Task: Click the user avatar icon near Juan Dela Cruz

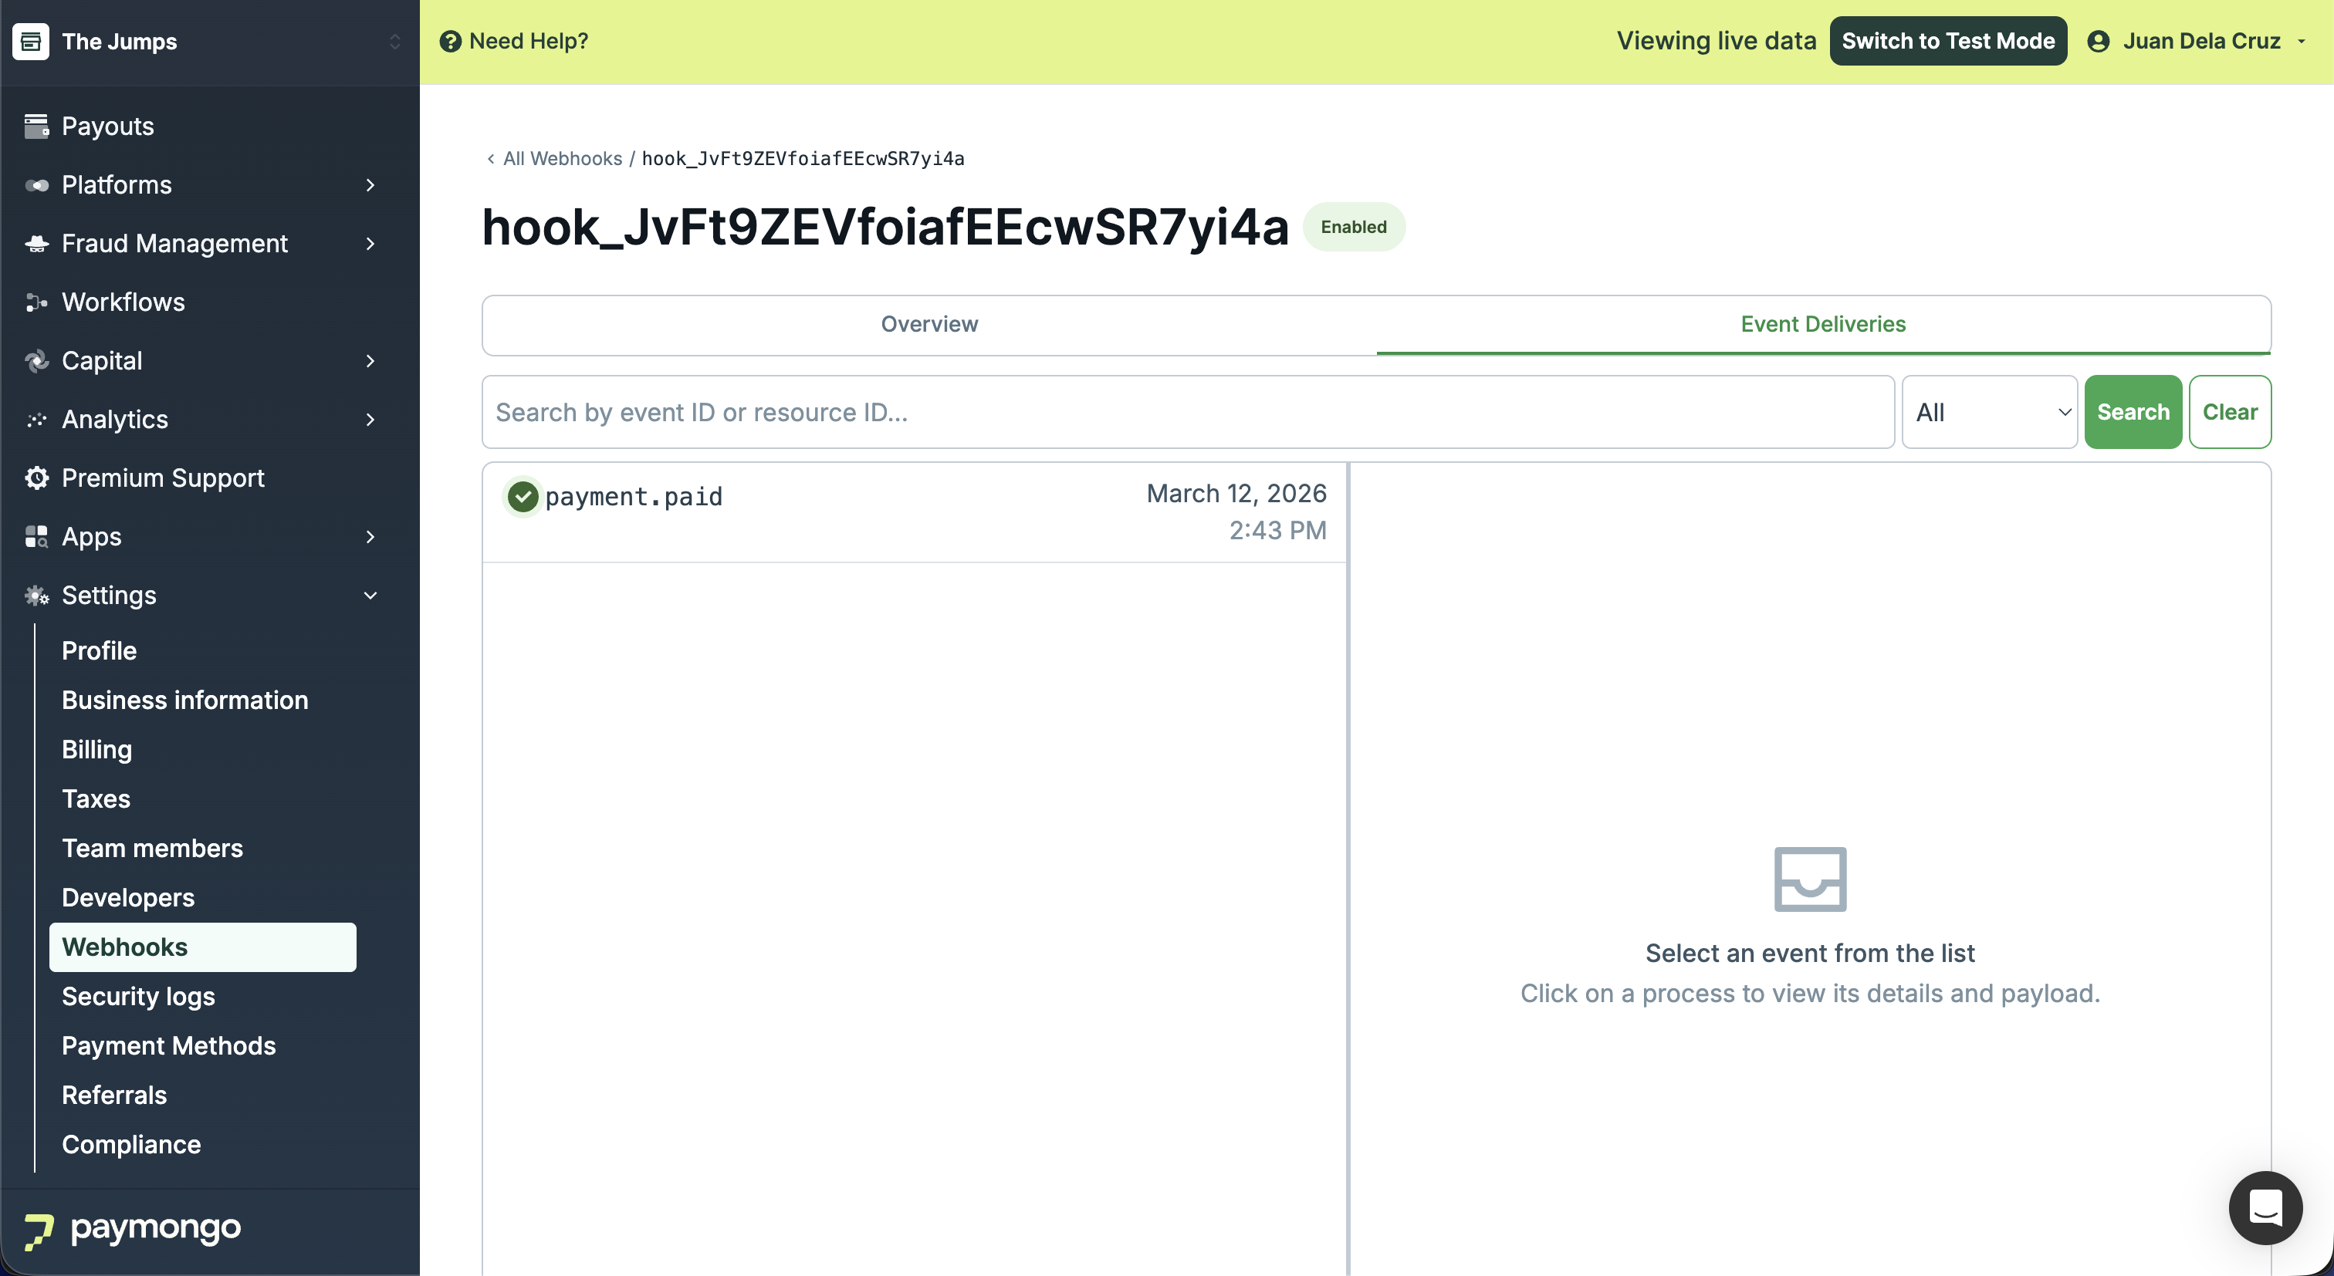Action: click(2099, 42)
